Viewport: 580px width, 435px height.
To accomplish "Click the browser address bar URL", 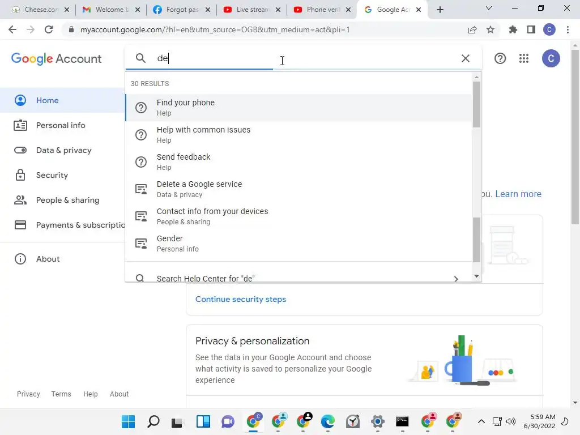I will (215, 29).
